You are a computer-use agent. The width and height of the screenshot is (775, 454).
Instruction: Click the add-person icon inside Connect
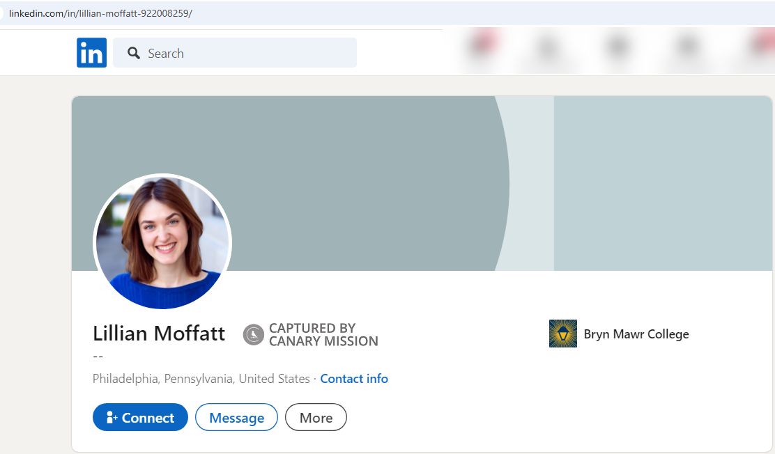[x=111, y=418]
